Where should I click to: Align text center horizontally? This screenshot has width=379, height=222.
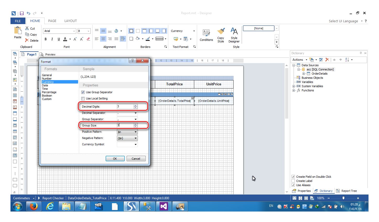103,39
